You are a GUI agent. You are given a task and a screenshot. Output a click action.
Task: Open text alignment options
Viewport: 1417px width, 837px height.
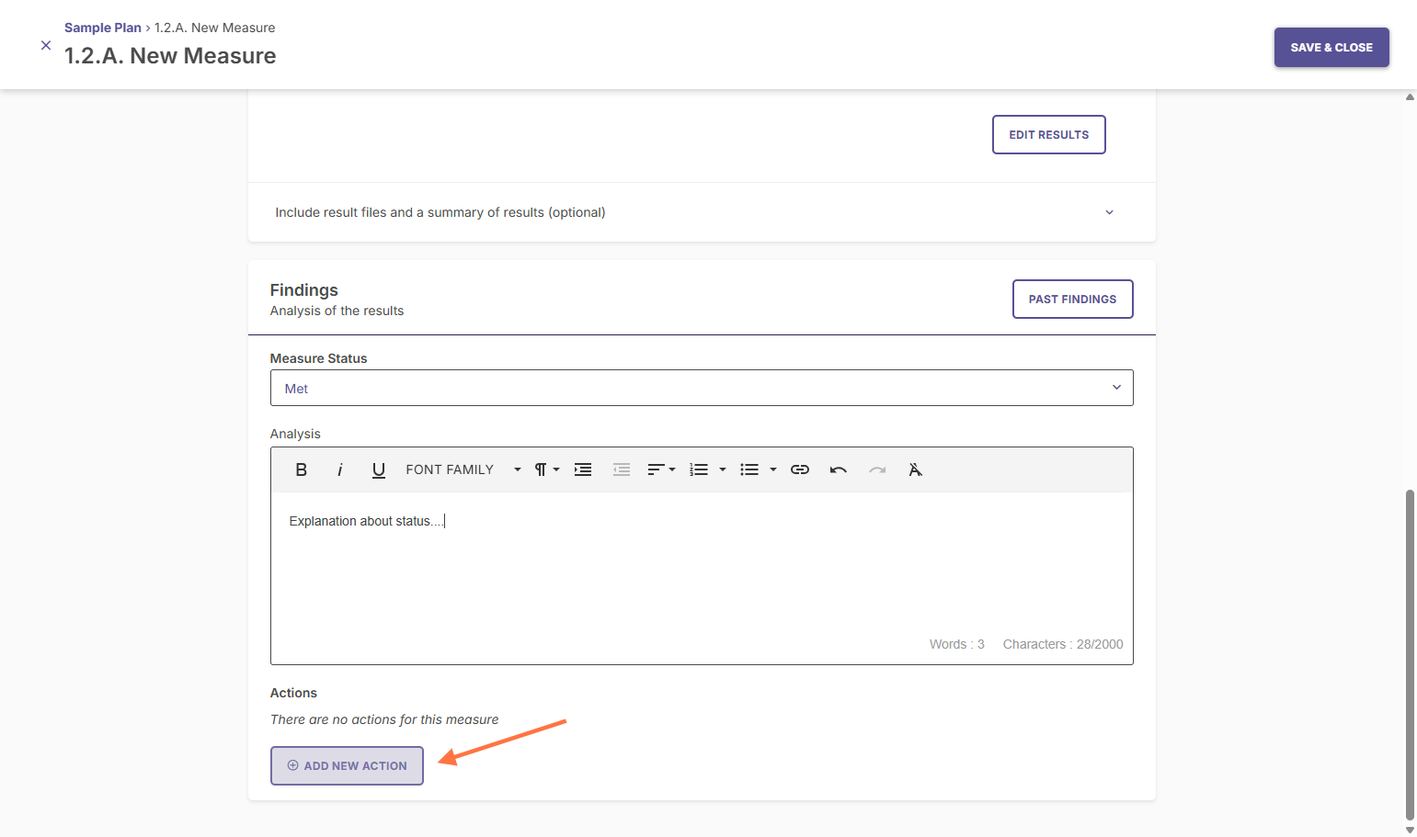[661, 469]
